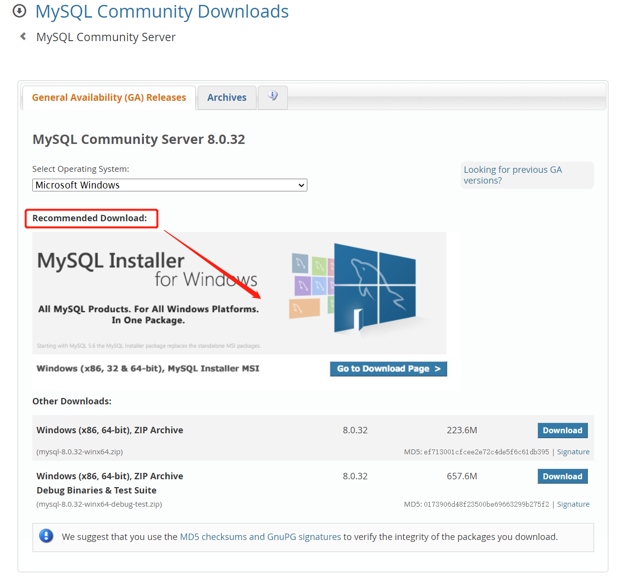
Task: Click the MD5 hash ef713001cfcee2e72c4de5f6c61db395
Action: (x=486, y=452)
